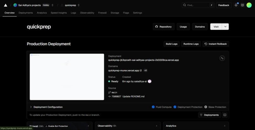Click the Production Deployment heading
The image size is (255, 130).
pyautogui.click(x=49, y=44)
